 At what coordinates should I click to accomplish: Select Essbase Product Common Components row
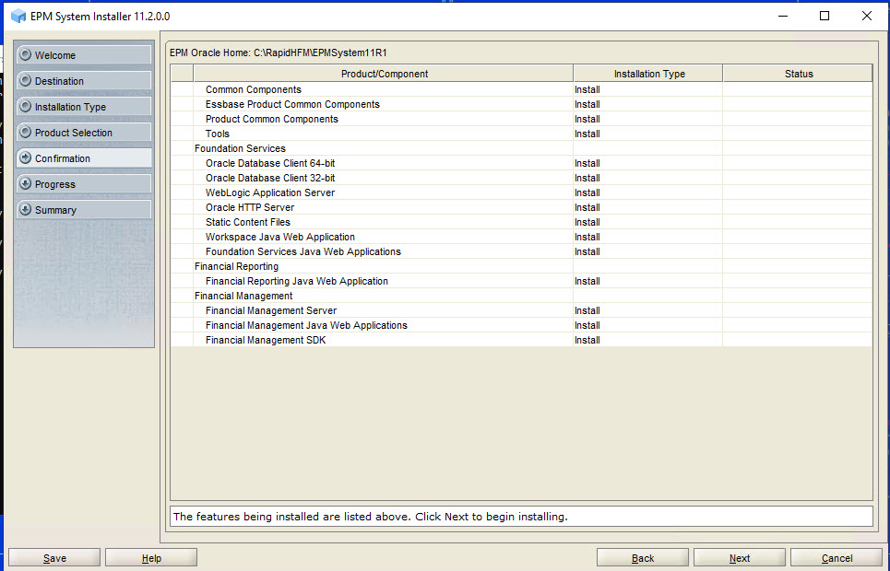(x=521, y=104)
